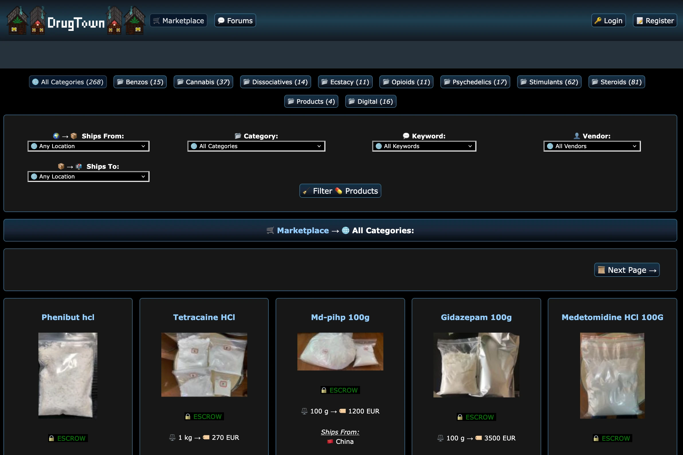The image size is (683, 455).
Task: Open the Marketplace nav tab
Action: 178,21
